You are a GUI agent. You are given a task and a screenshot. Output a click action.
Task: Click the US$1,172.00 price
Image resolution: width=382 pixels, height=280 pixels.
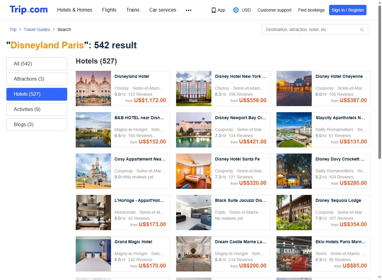[x=150, y=100]
